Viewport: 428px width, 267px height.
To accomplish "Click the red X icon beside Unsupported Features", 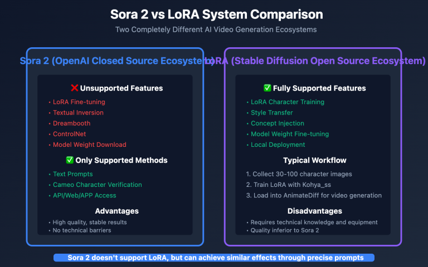I will click(74, 88).
